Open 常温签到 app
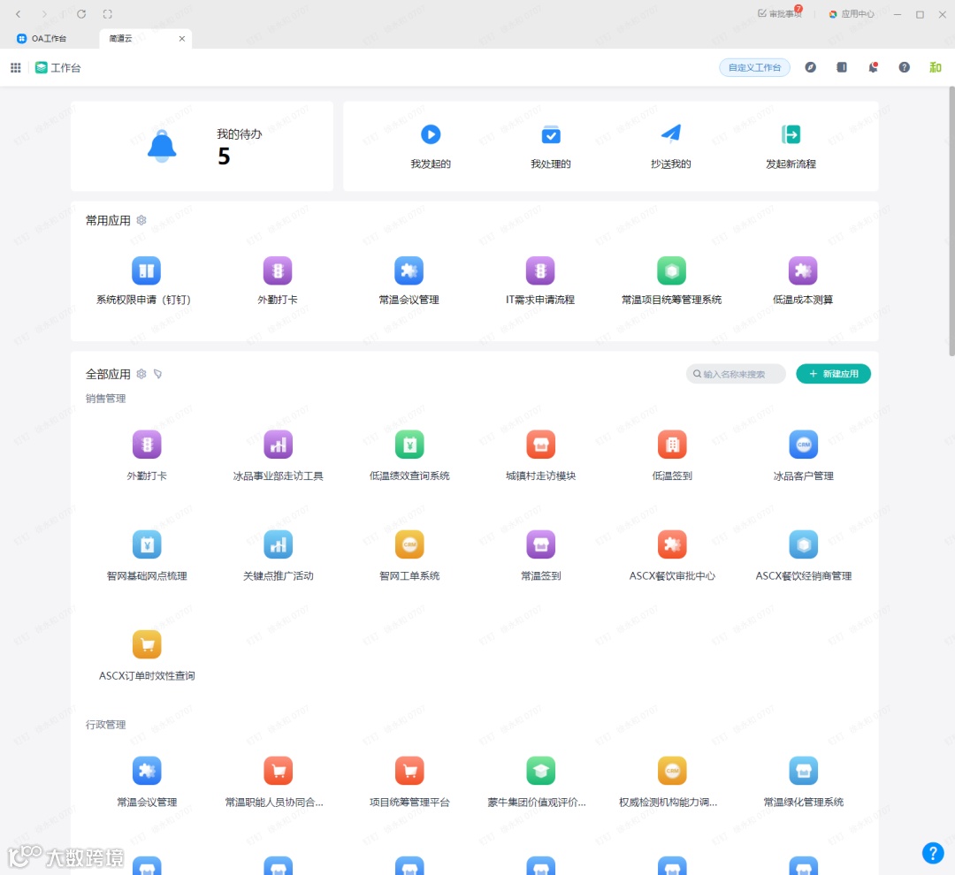This screenshot has height=875, width=955. tap(541, 544)
